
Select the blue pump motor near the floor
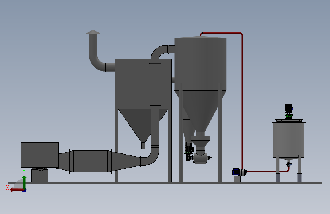pos(236,172)
